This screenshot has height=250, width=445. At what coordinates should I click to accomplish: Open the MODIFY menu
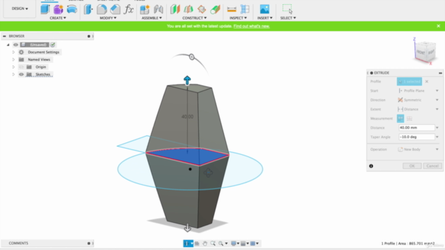[x=108, y=18]
